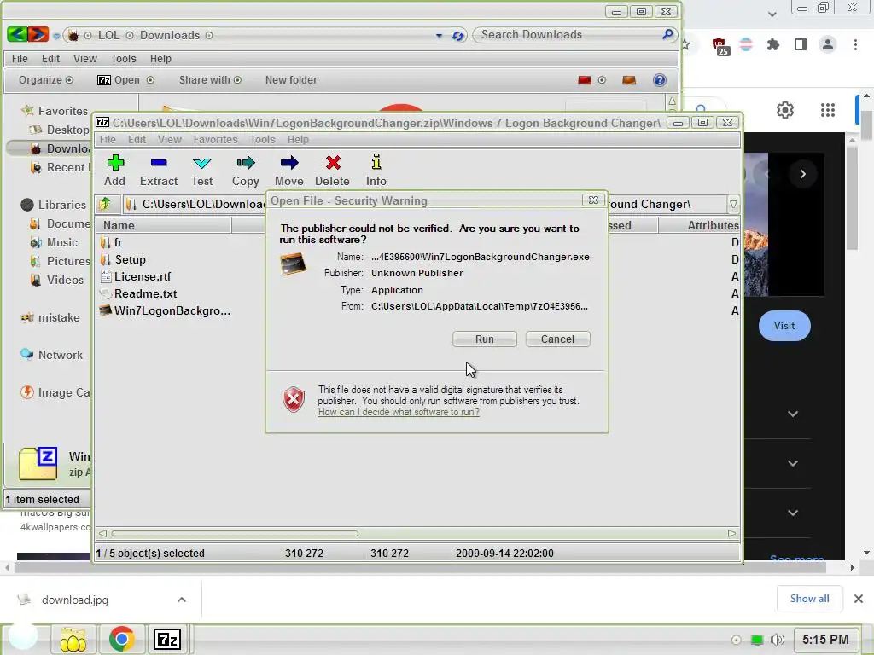Toggle Chrome side panel icon
The height and width of the screenshot is (655, 874).
[801, 44]
